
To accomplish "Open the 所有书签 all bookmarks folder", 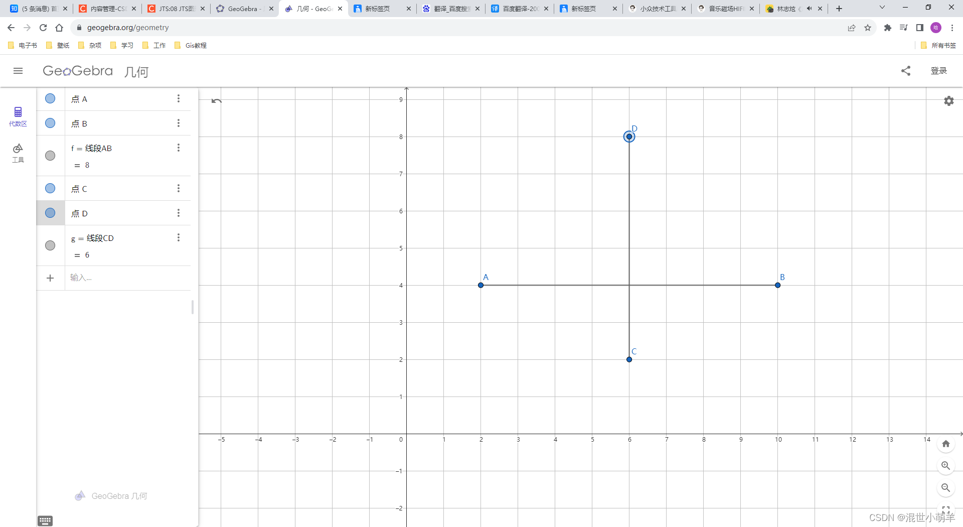I will [938, 45].
